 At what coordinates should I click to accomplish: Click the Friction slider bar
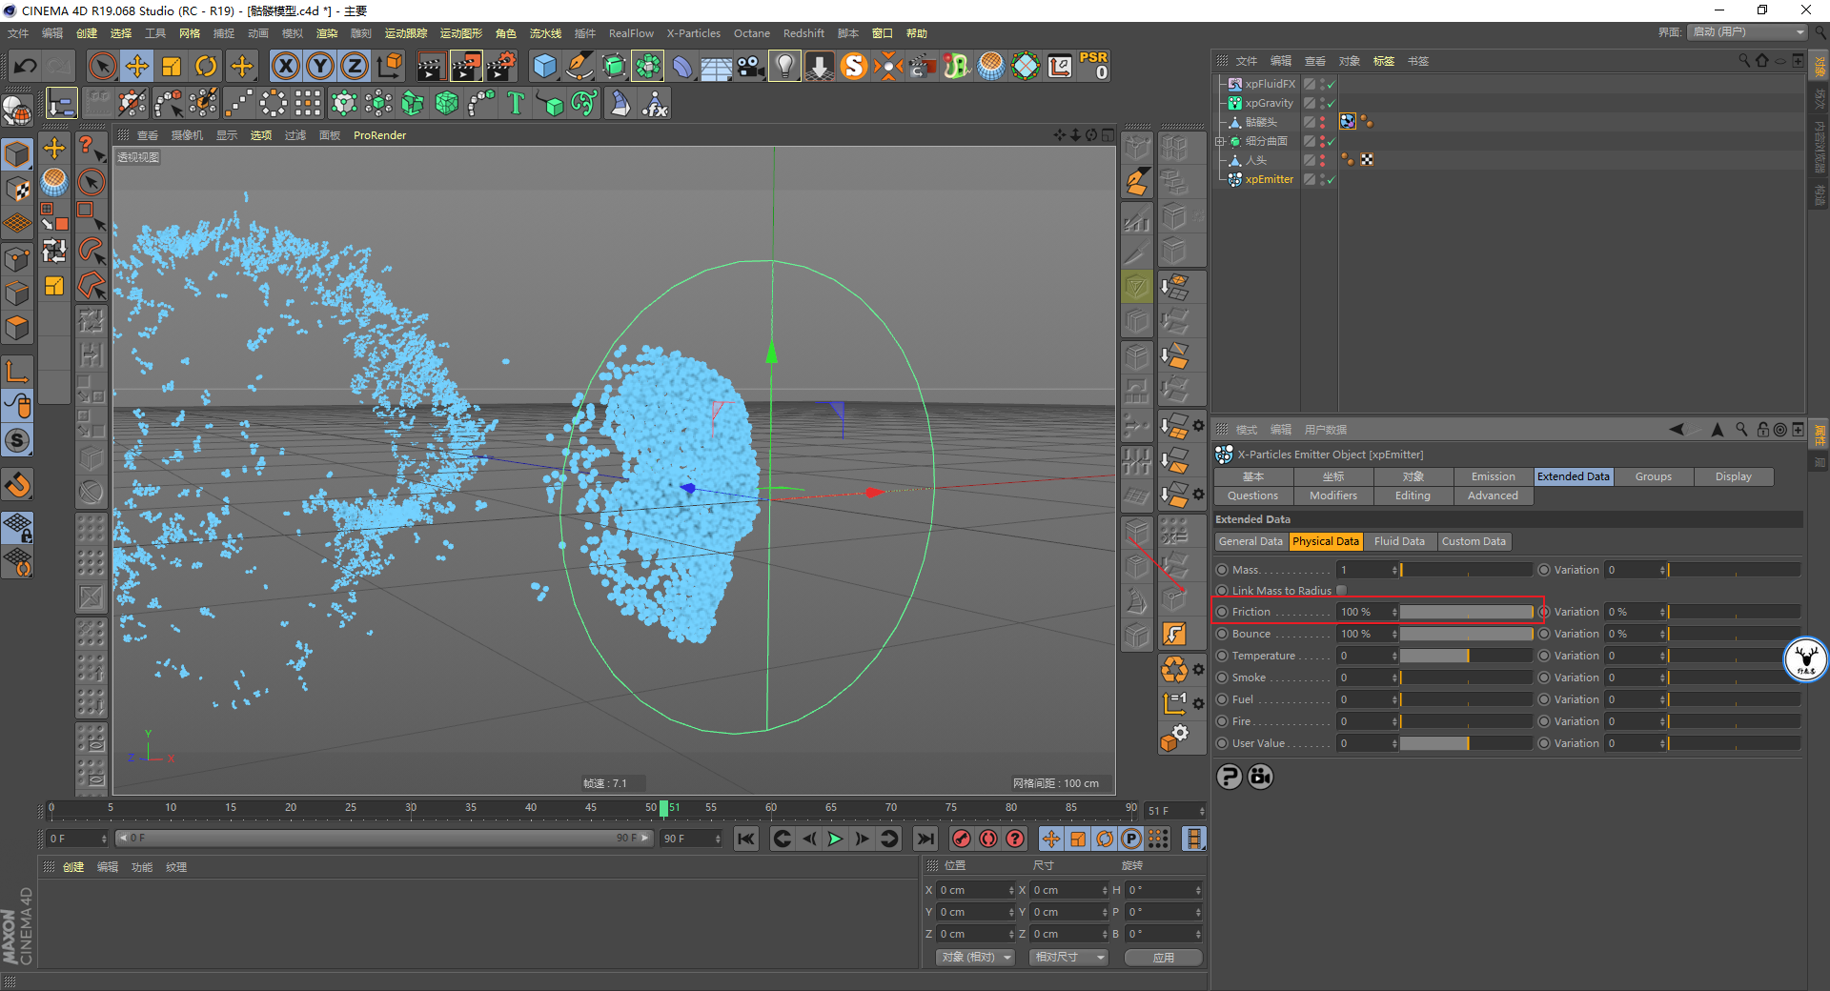1467,612
